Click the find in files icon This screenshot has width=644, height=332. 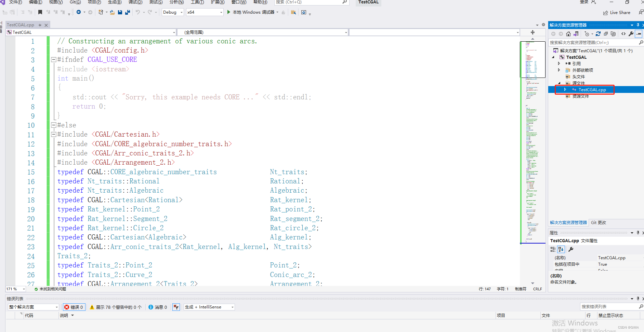click(x=293, y=12)
